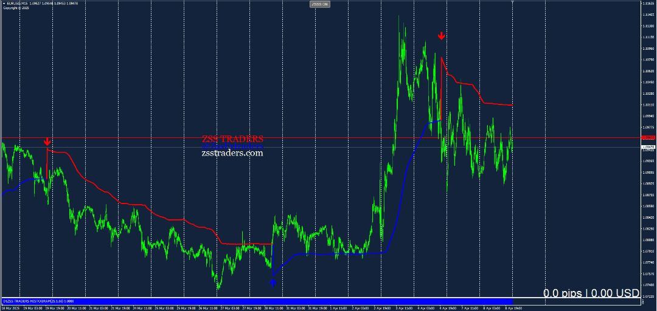Click the EURUSD,M15 symbol title text
Image resolution: width=657 pixels, height=311 pixels.
(18, 4)
